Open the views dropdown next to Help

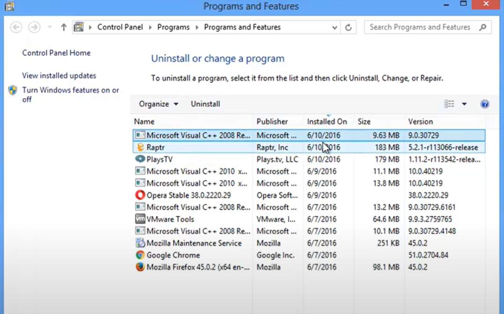coord(464,104)
